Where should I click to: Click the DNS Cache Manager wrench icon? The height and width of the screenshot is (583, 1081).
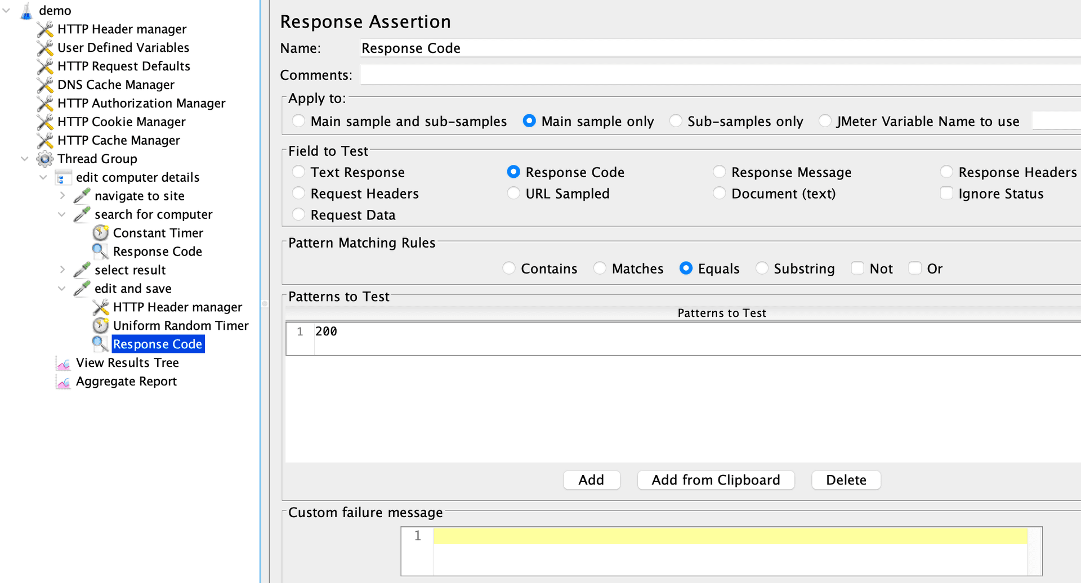tap(45, 85)
